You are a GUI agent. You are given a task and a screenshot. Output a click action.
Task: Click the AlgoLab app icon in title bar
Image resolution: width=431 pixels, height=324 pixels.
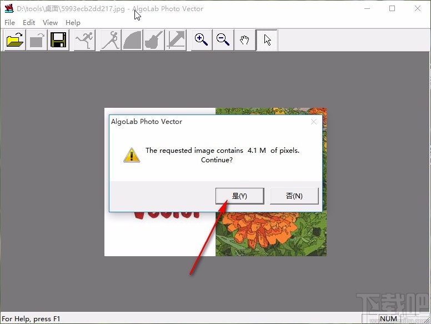pos(9,8)
